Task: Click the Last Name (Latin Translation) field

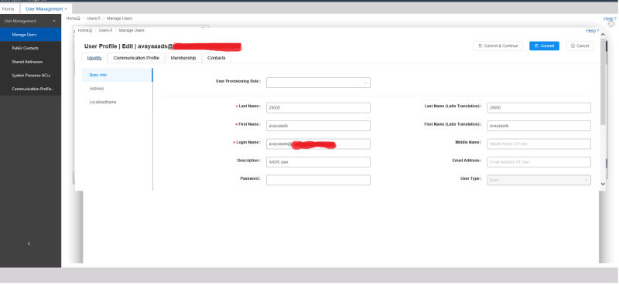Action: 539,107
